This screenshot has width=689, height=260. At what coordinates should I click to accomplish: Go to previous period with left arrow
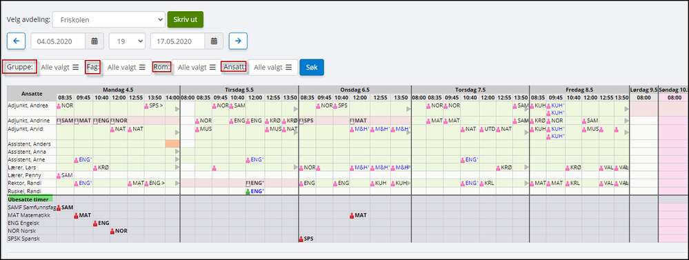point(17,41)
